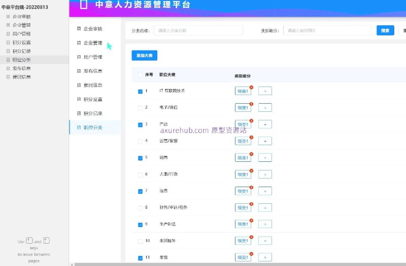Check row 4 运营/客服 checkbox

tap(141, 142)
